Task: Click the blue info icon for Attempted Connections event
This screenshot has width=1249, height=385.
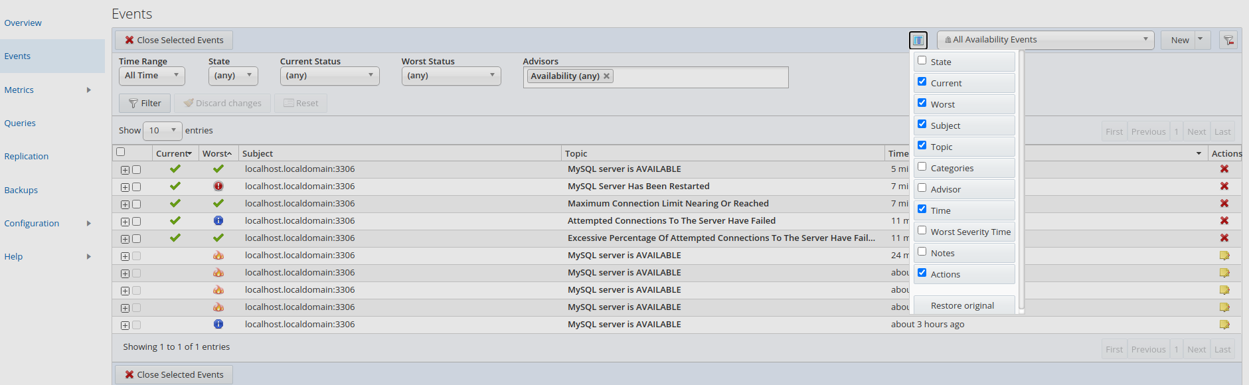Action: 218,220
